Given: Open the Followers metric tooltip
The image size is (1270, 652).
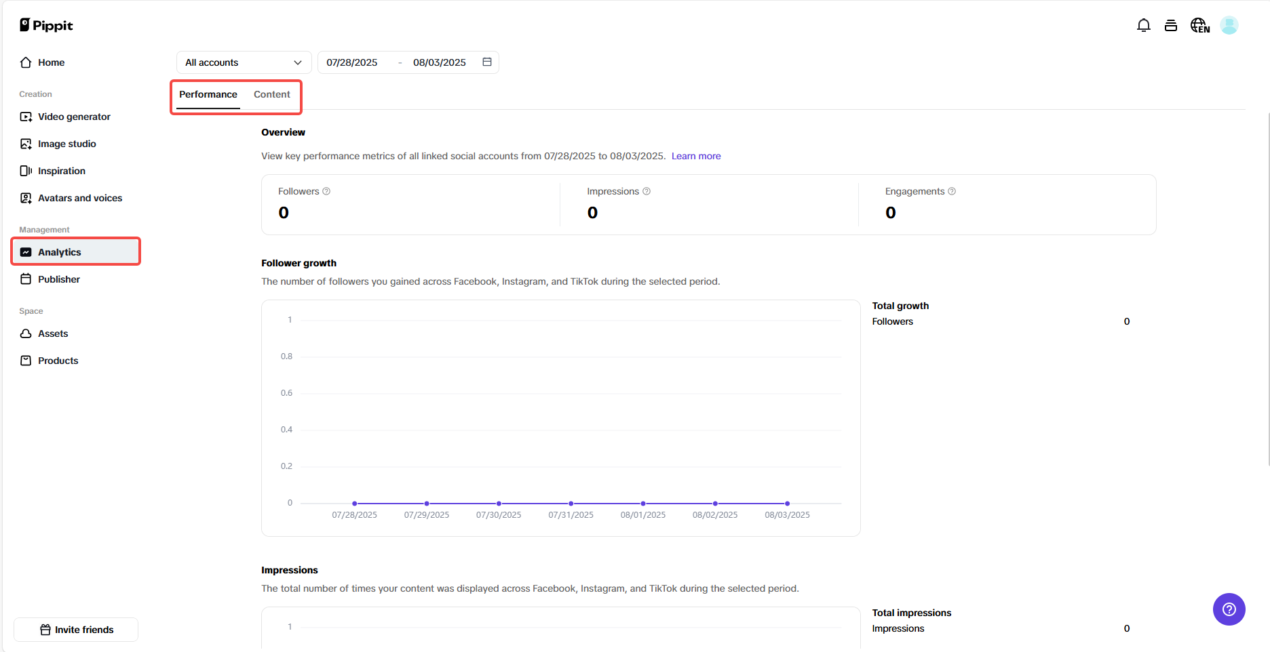Looking at the screenshot, I should 327,191.
